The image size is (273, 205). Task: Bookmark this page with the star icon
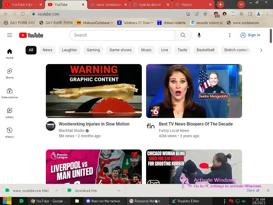(x=205, y=14)
